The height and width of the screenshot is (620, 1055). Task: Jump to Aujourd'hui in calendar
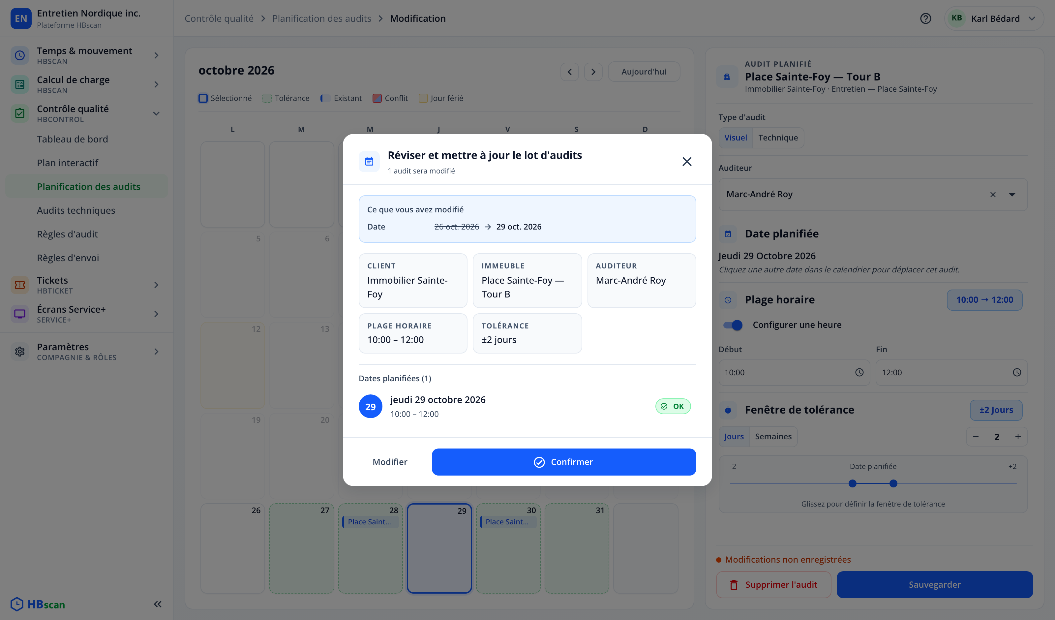pyautogui.click(x=644, y=72)
